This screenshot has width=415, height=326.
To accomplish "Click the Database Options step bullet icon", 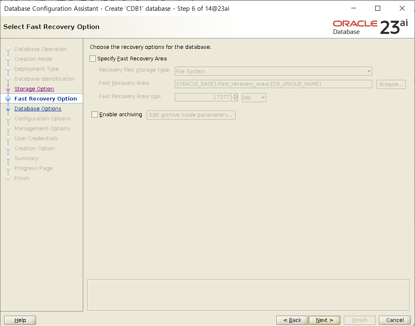I will pyautogui.click(x=8, y=109).
